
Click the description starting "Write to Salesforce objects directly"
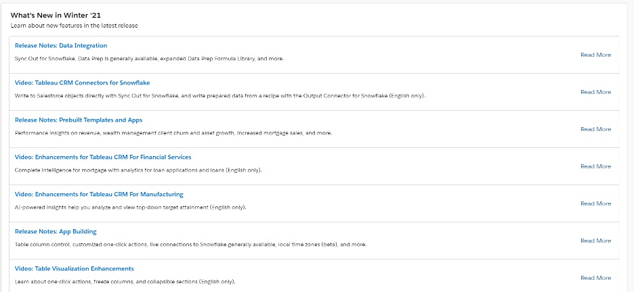(220, 96)
